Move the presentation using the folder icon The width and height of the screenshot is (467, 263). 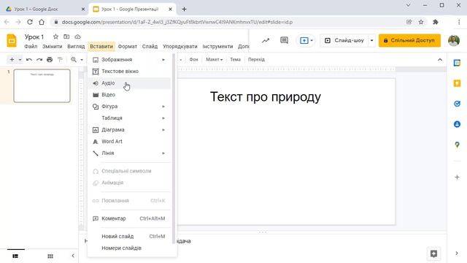click(x=66, y=37)
